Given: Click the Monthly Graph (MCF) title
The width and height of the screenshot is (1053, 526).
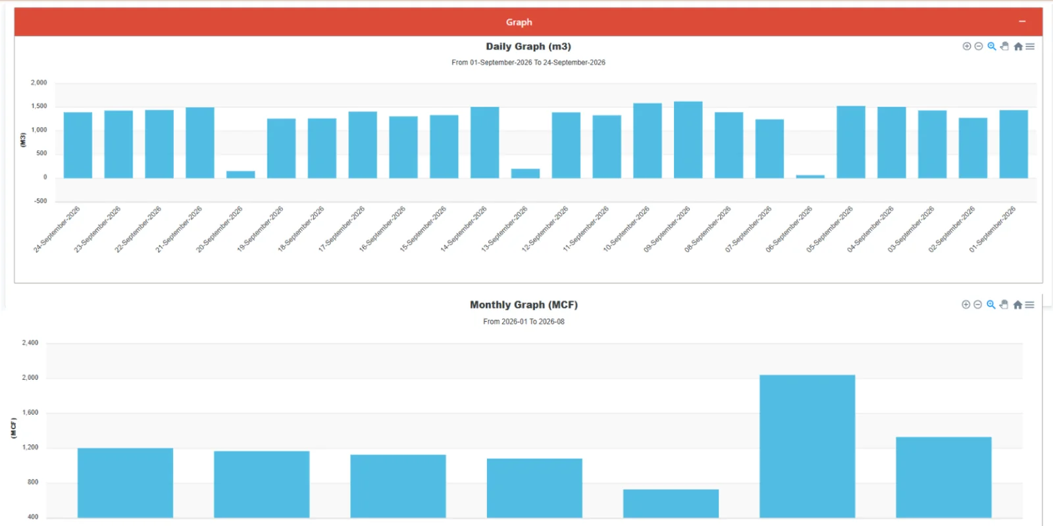Looking at the screenshot, I should [524, 305].
